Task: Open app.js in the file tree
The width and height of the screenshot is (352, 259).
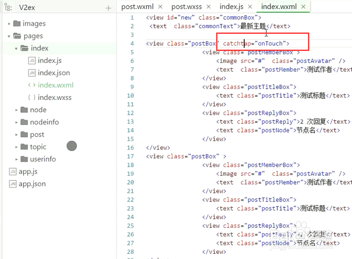Action: [x=28, y=172]
